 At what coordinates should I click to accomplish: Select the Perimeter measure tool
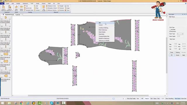tap(61, 10)
